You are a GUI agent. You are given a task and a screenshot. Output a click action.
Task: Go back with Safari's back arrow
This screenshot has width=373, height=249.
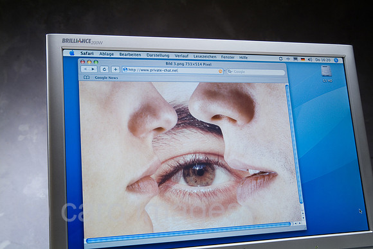point(85,69)
